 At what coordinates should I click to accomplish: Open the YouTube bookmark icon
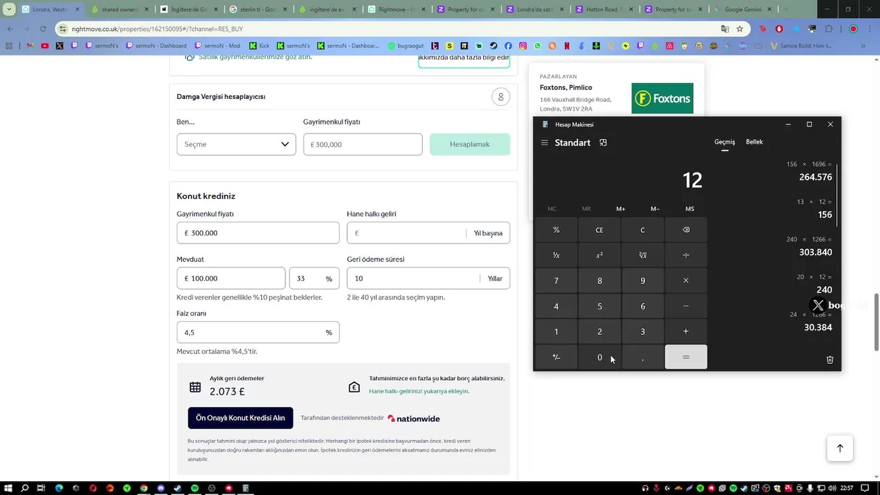point(45,46)
